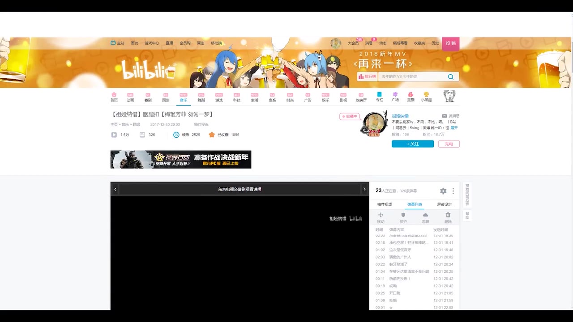Switch to 屏蔽设定 tab

point(445,204)
